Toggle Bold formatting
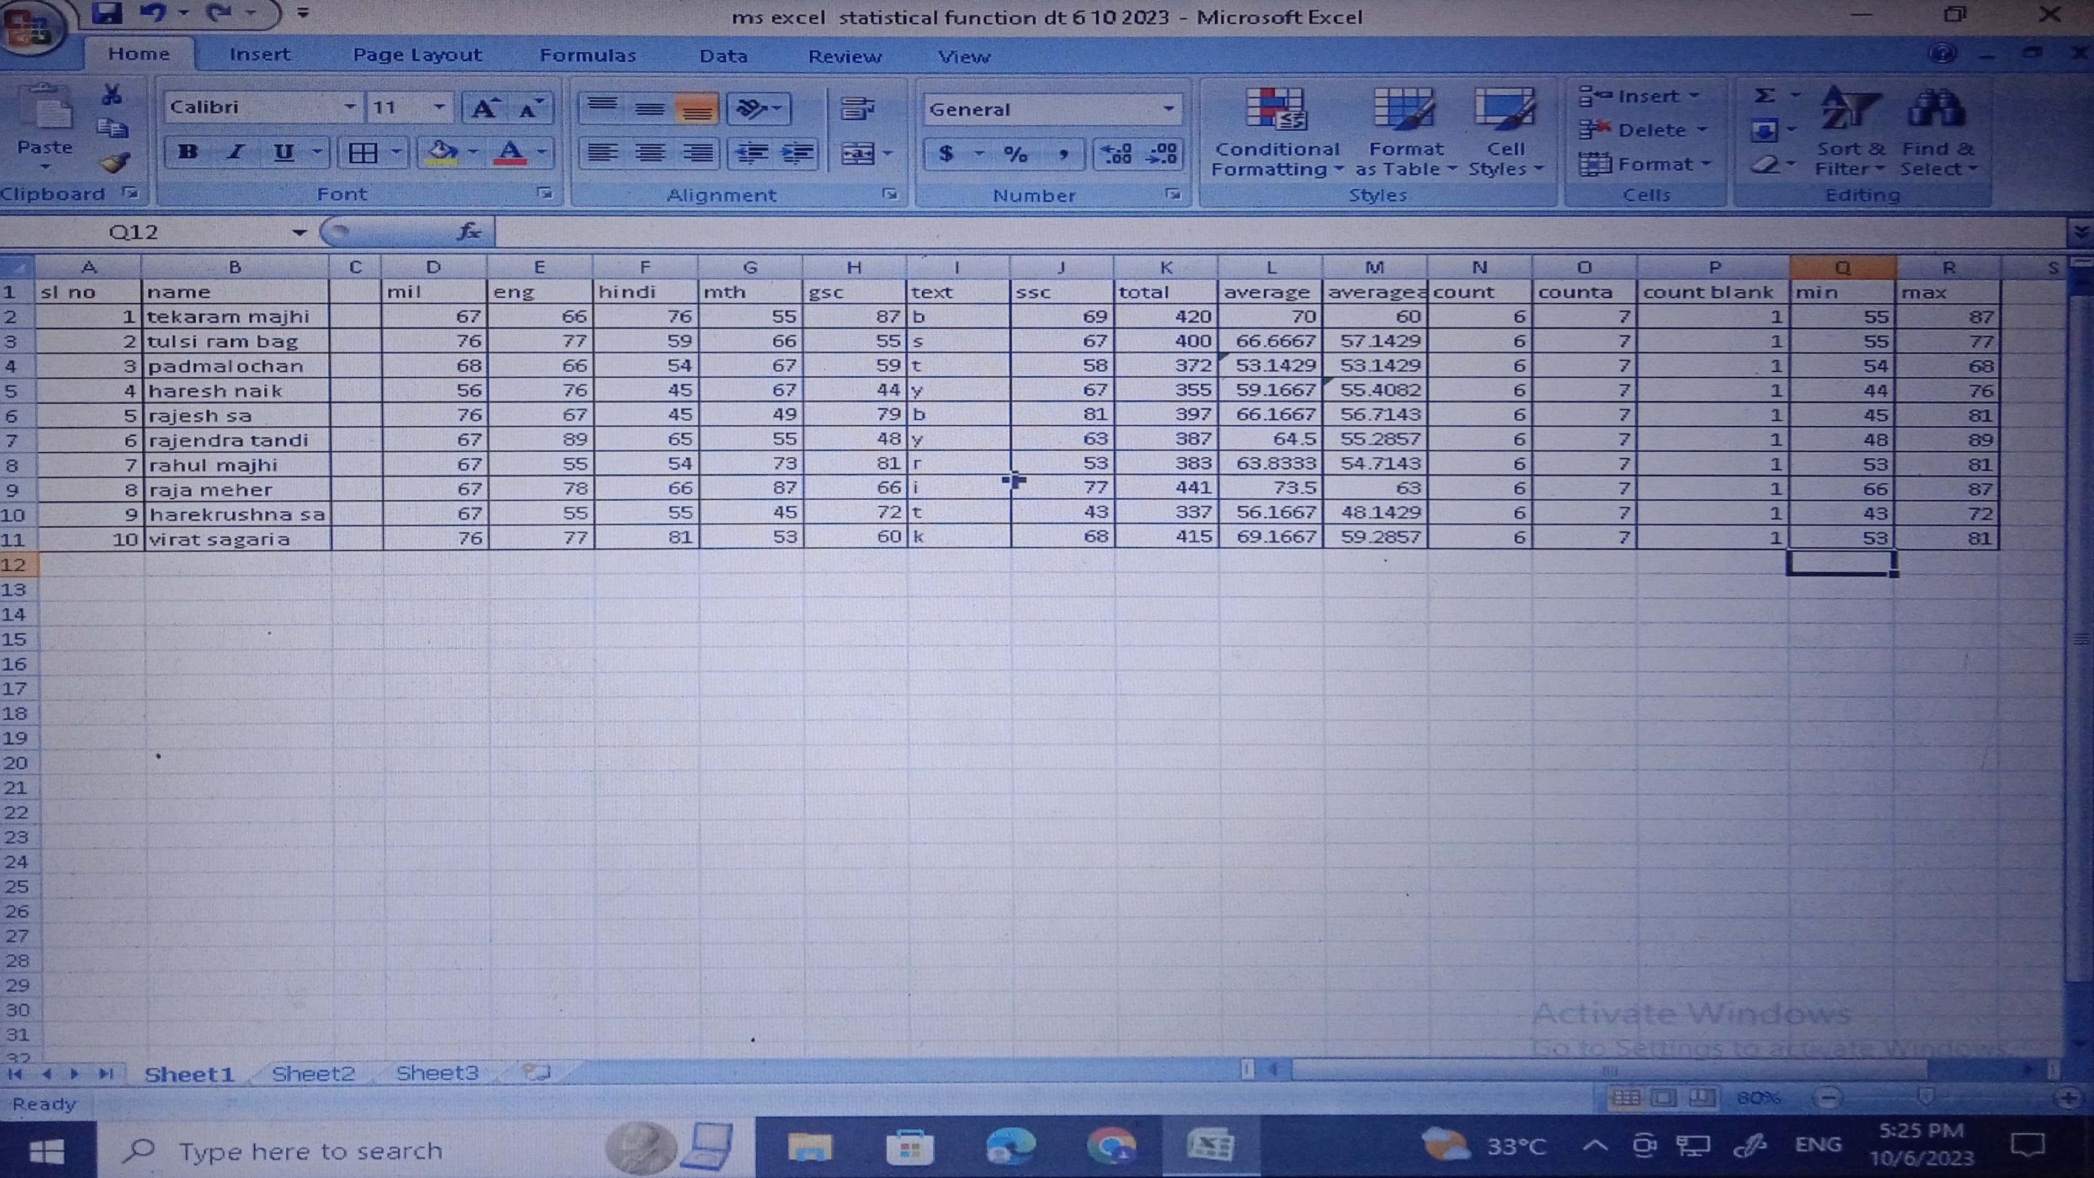Screen dimensions: 2094x1178 [x=188, y=152]
